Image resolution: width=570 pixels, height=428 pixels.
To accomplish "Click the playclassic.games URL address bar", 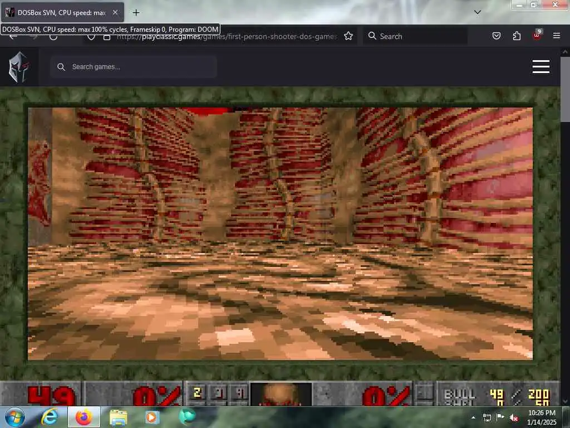I will pyautogui.click(x=226, y=37).
